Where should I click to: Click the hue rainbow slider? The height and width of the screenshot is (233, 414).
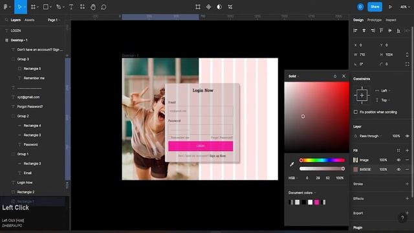point(322,160)
